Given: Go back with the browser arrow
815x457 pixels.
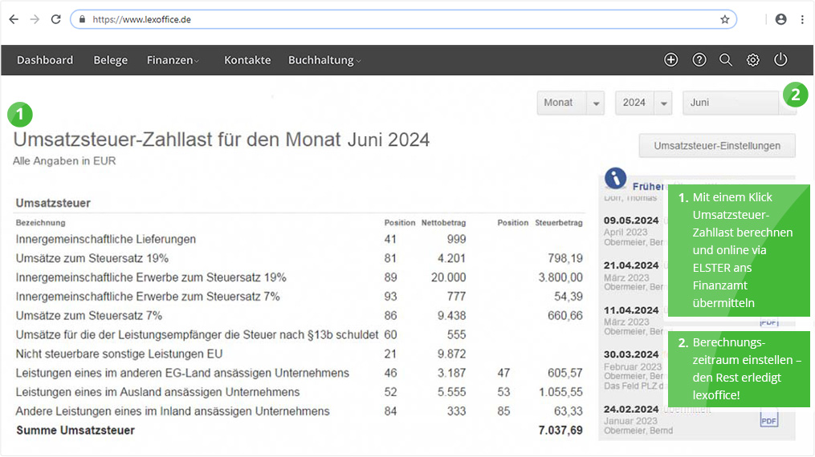Looking at the screenshot, I should pos(14,20).
